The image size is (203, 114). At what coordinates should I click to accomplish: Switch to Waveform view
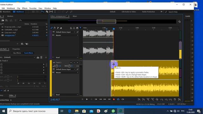pos(5,12)
